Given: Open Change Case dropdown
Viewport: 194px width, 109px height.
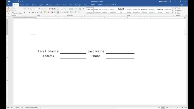Looking at the screenshot, I should (x=45, y=9).
